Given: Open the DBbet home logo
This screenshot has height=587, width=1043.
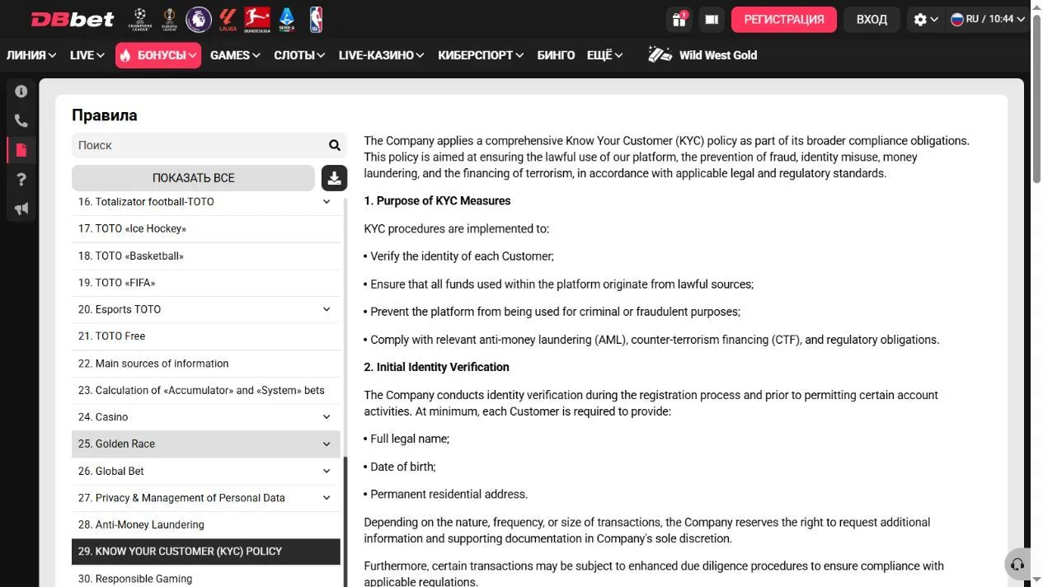Looking at the screenshot, I should point(73,19).
